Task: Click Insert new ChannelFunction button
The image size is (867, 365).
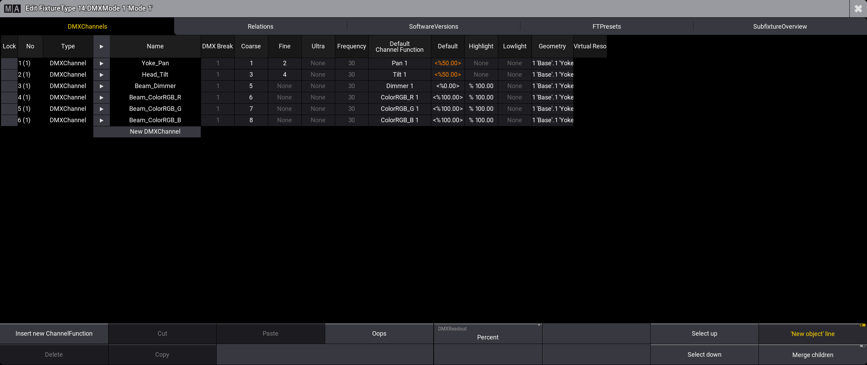Action: (x=54, y=334)
